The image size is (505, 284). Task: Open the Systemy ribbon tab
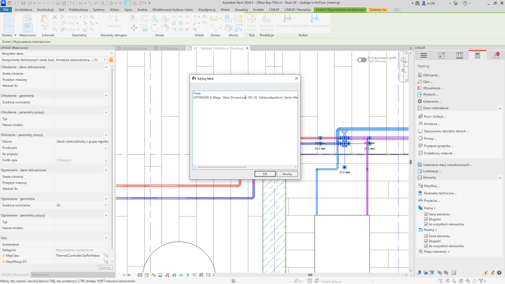pyautogui.click(x=99, y=10)
